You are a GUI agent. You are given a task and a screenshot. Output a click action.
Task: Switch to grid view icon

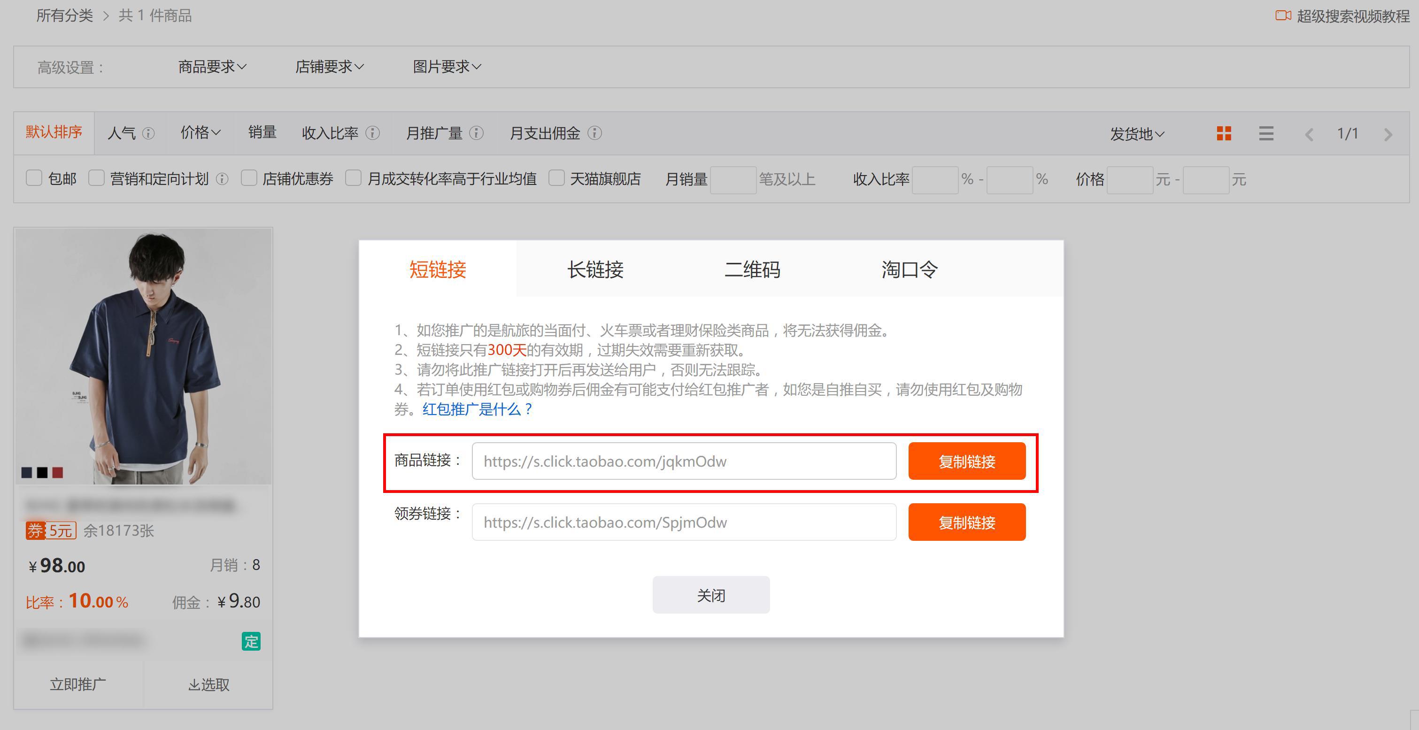click(x=1224, y=133)
